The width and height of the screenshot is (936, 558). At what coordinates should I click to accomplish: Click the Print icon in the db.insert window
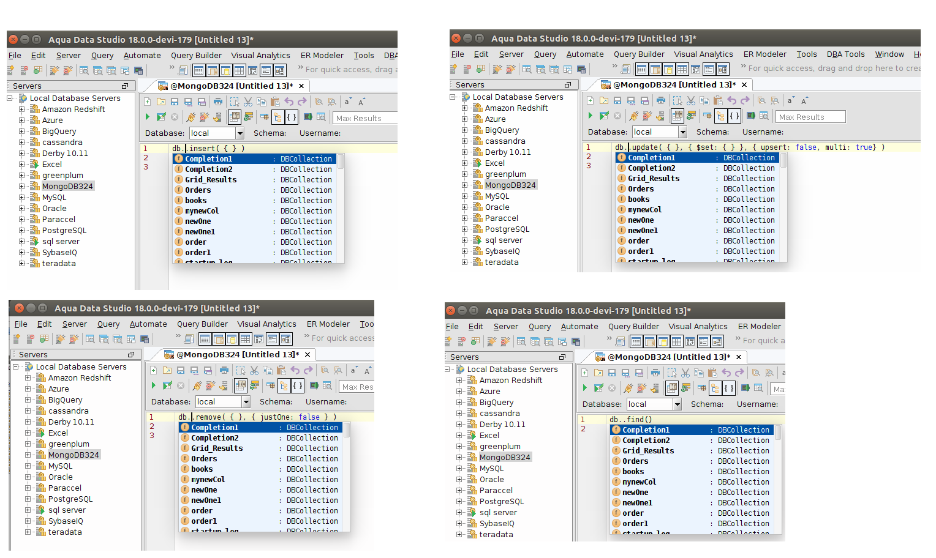tap(218, 102)
